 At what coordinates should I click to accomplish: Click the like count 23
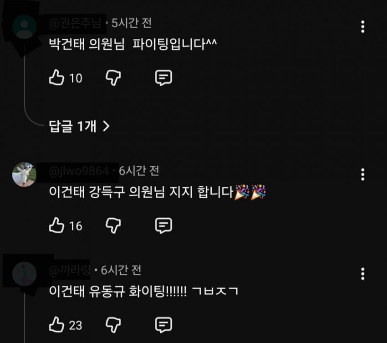pos(76,326)
